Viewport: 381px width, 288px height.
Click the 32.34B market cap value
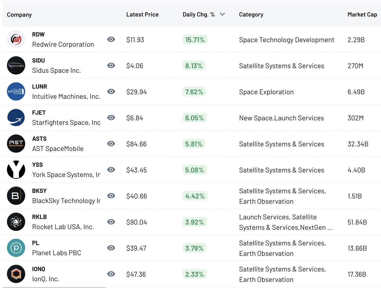tap(358, 144)
